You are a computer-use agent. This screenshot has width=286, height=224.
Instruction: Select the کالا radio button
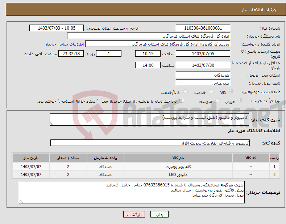(232, 92)
